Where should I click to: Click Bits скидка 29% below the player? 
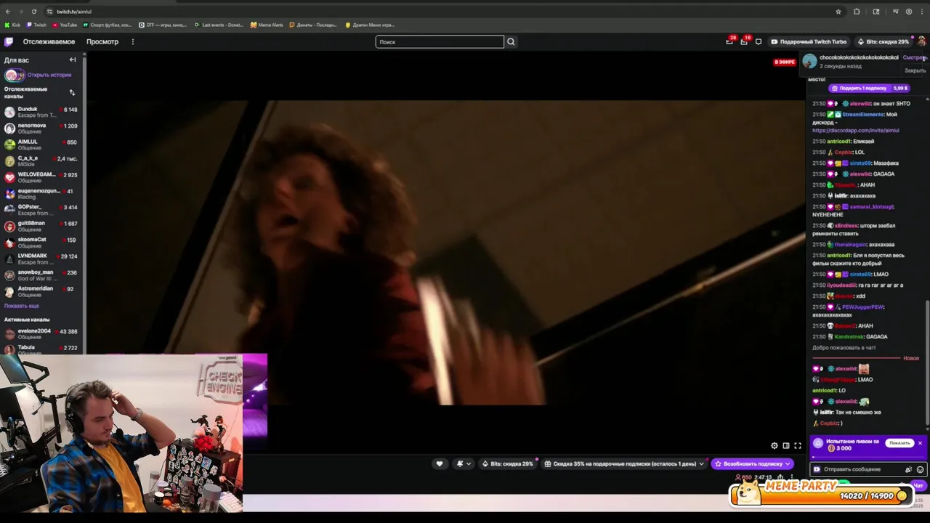pyautogui.click(x=507, y=463)
